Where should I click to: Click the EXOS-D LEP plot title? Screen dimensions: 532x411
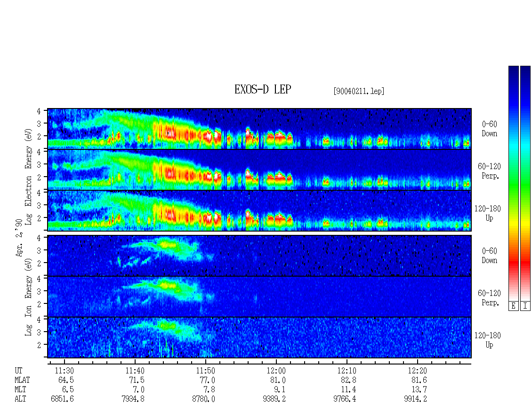tap(263, 90)
